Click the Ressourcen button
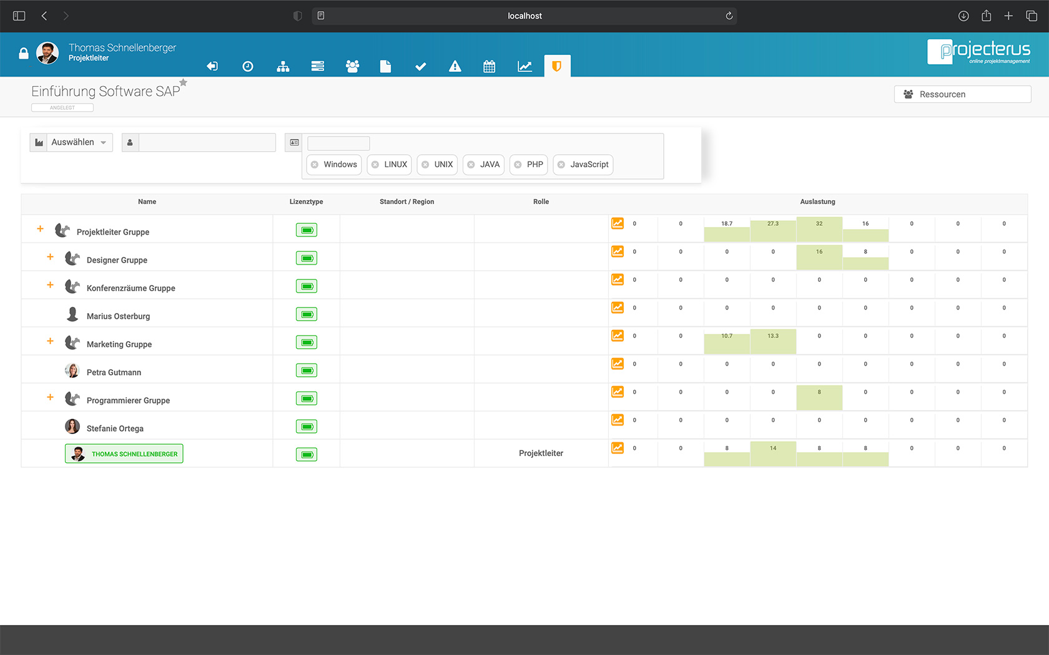 pos(962,94)
